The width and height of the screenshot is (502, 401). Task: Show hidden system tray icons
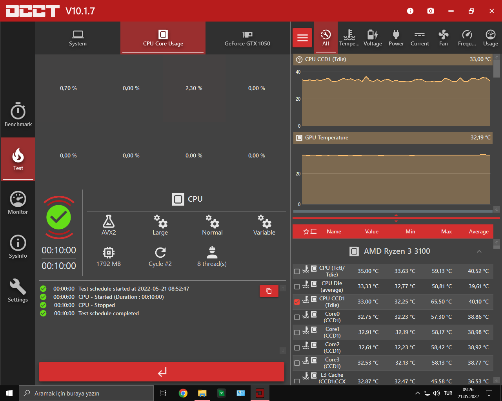tap(417, 393)
